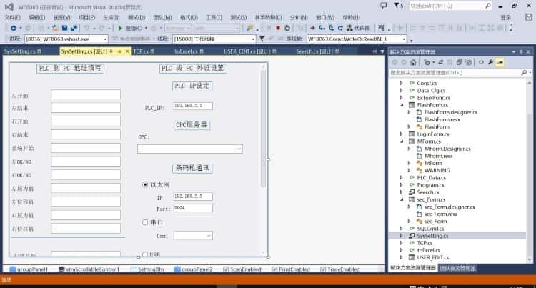Select the ScanEnabled component in the tray

[242, 269]
